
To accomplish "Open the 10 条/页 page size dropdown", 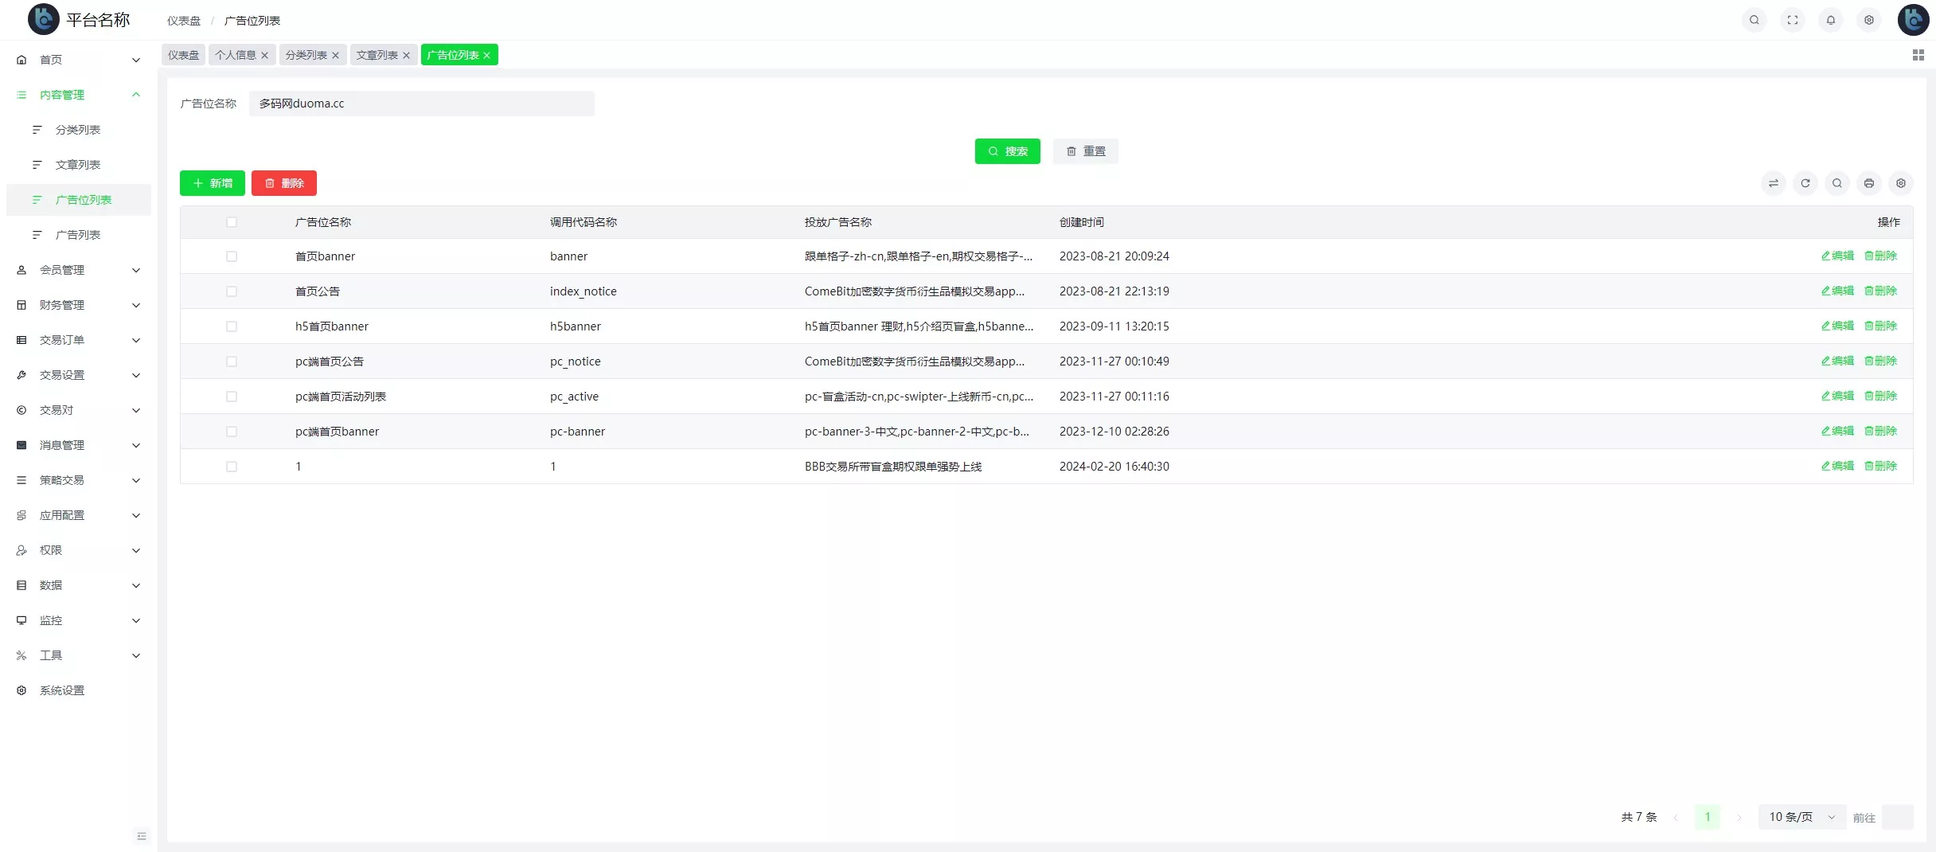I will (x=1801, y=817).
